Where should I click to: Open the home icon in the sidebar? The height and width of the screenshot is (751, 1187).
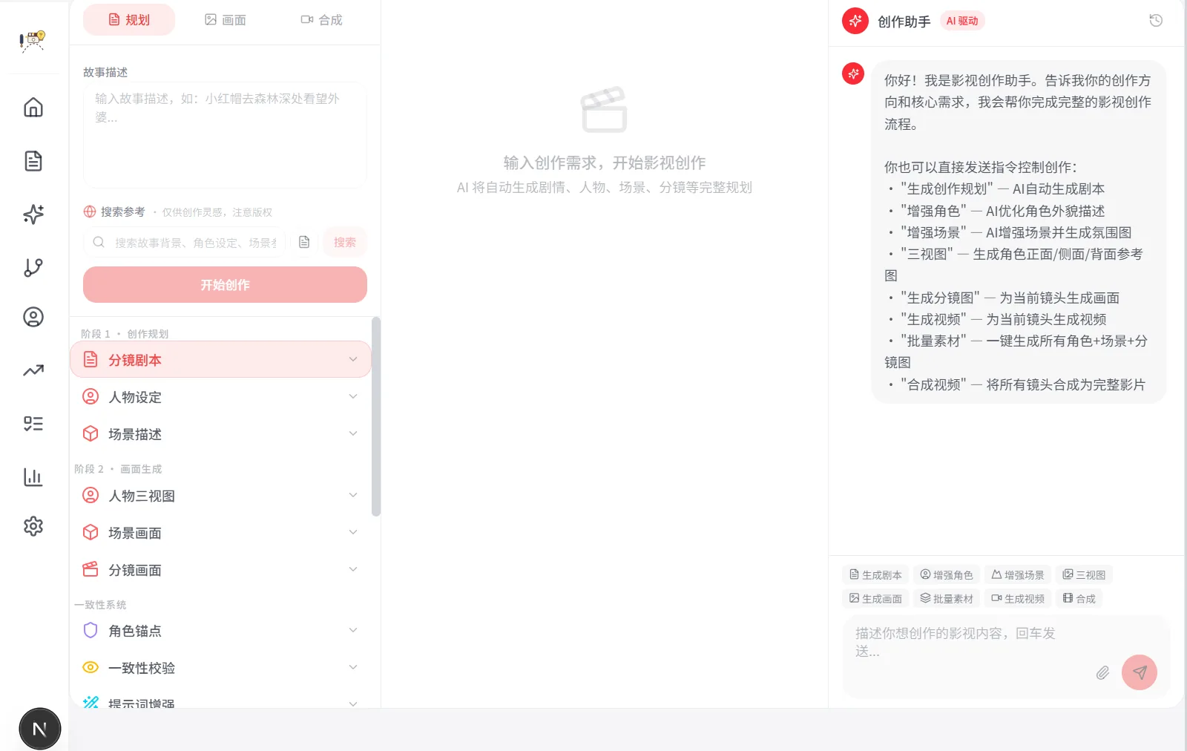33,108
